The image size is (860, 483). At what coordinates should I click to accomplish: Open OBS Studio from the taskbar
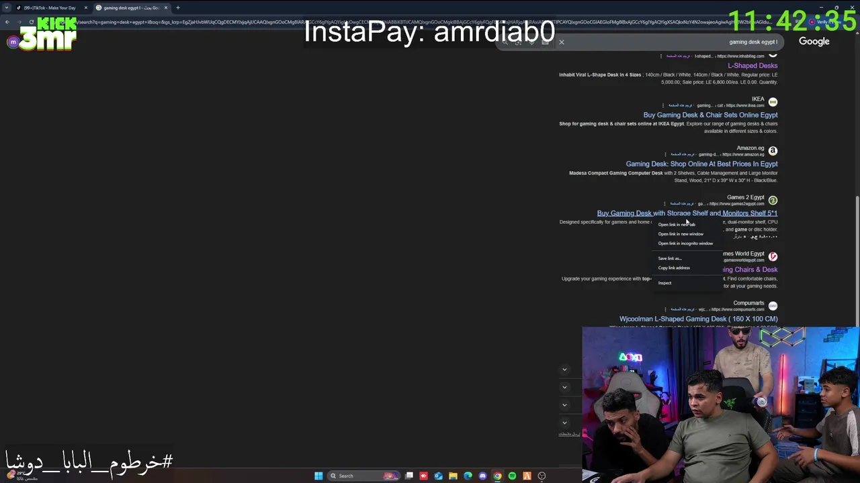click(x=542, y=476)
